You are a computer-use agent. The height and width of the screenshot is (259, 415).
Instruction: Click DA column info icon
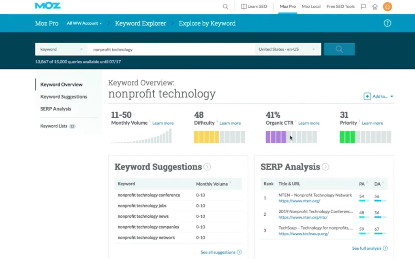coord(383,182)
